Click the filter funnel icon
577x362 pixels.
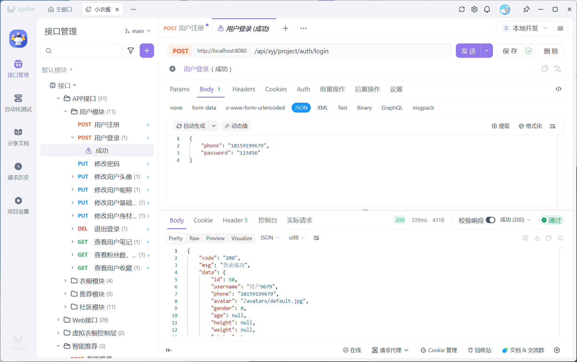tap(131, 51)
